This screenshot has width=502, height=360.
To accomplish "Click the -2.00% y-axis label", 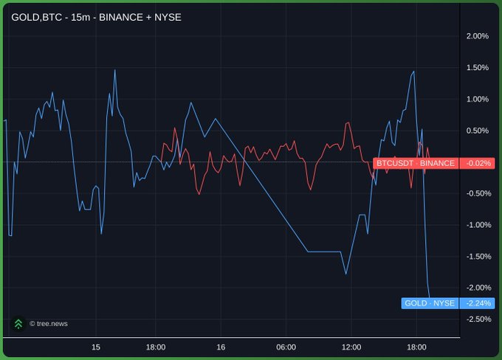I will (478, 288).
